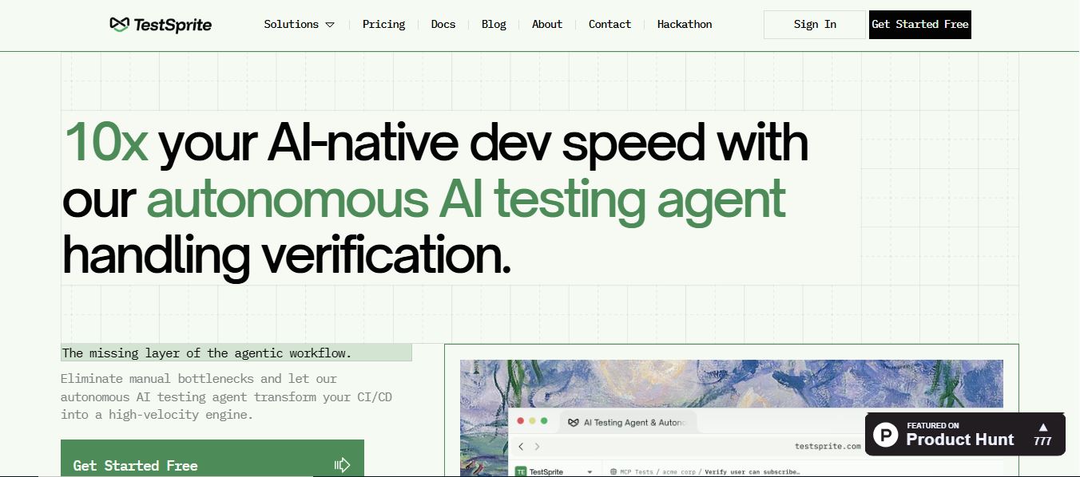Click the yellow window dot in preview
Screen dimensions: 1080x477
click(532, 420)
